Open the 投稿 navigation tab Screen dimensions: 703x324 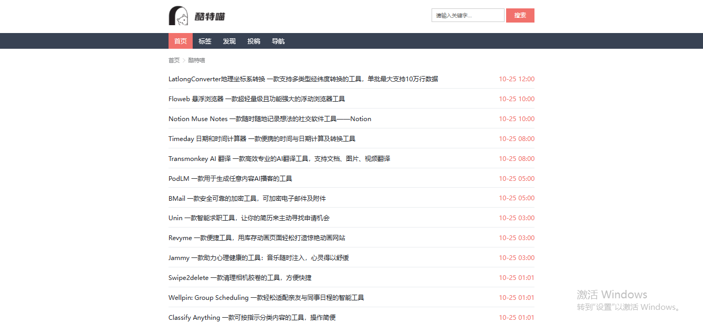(254, 41)
